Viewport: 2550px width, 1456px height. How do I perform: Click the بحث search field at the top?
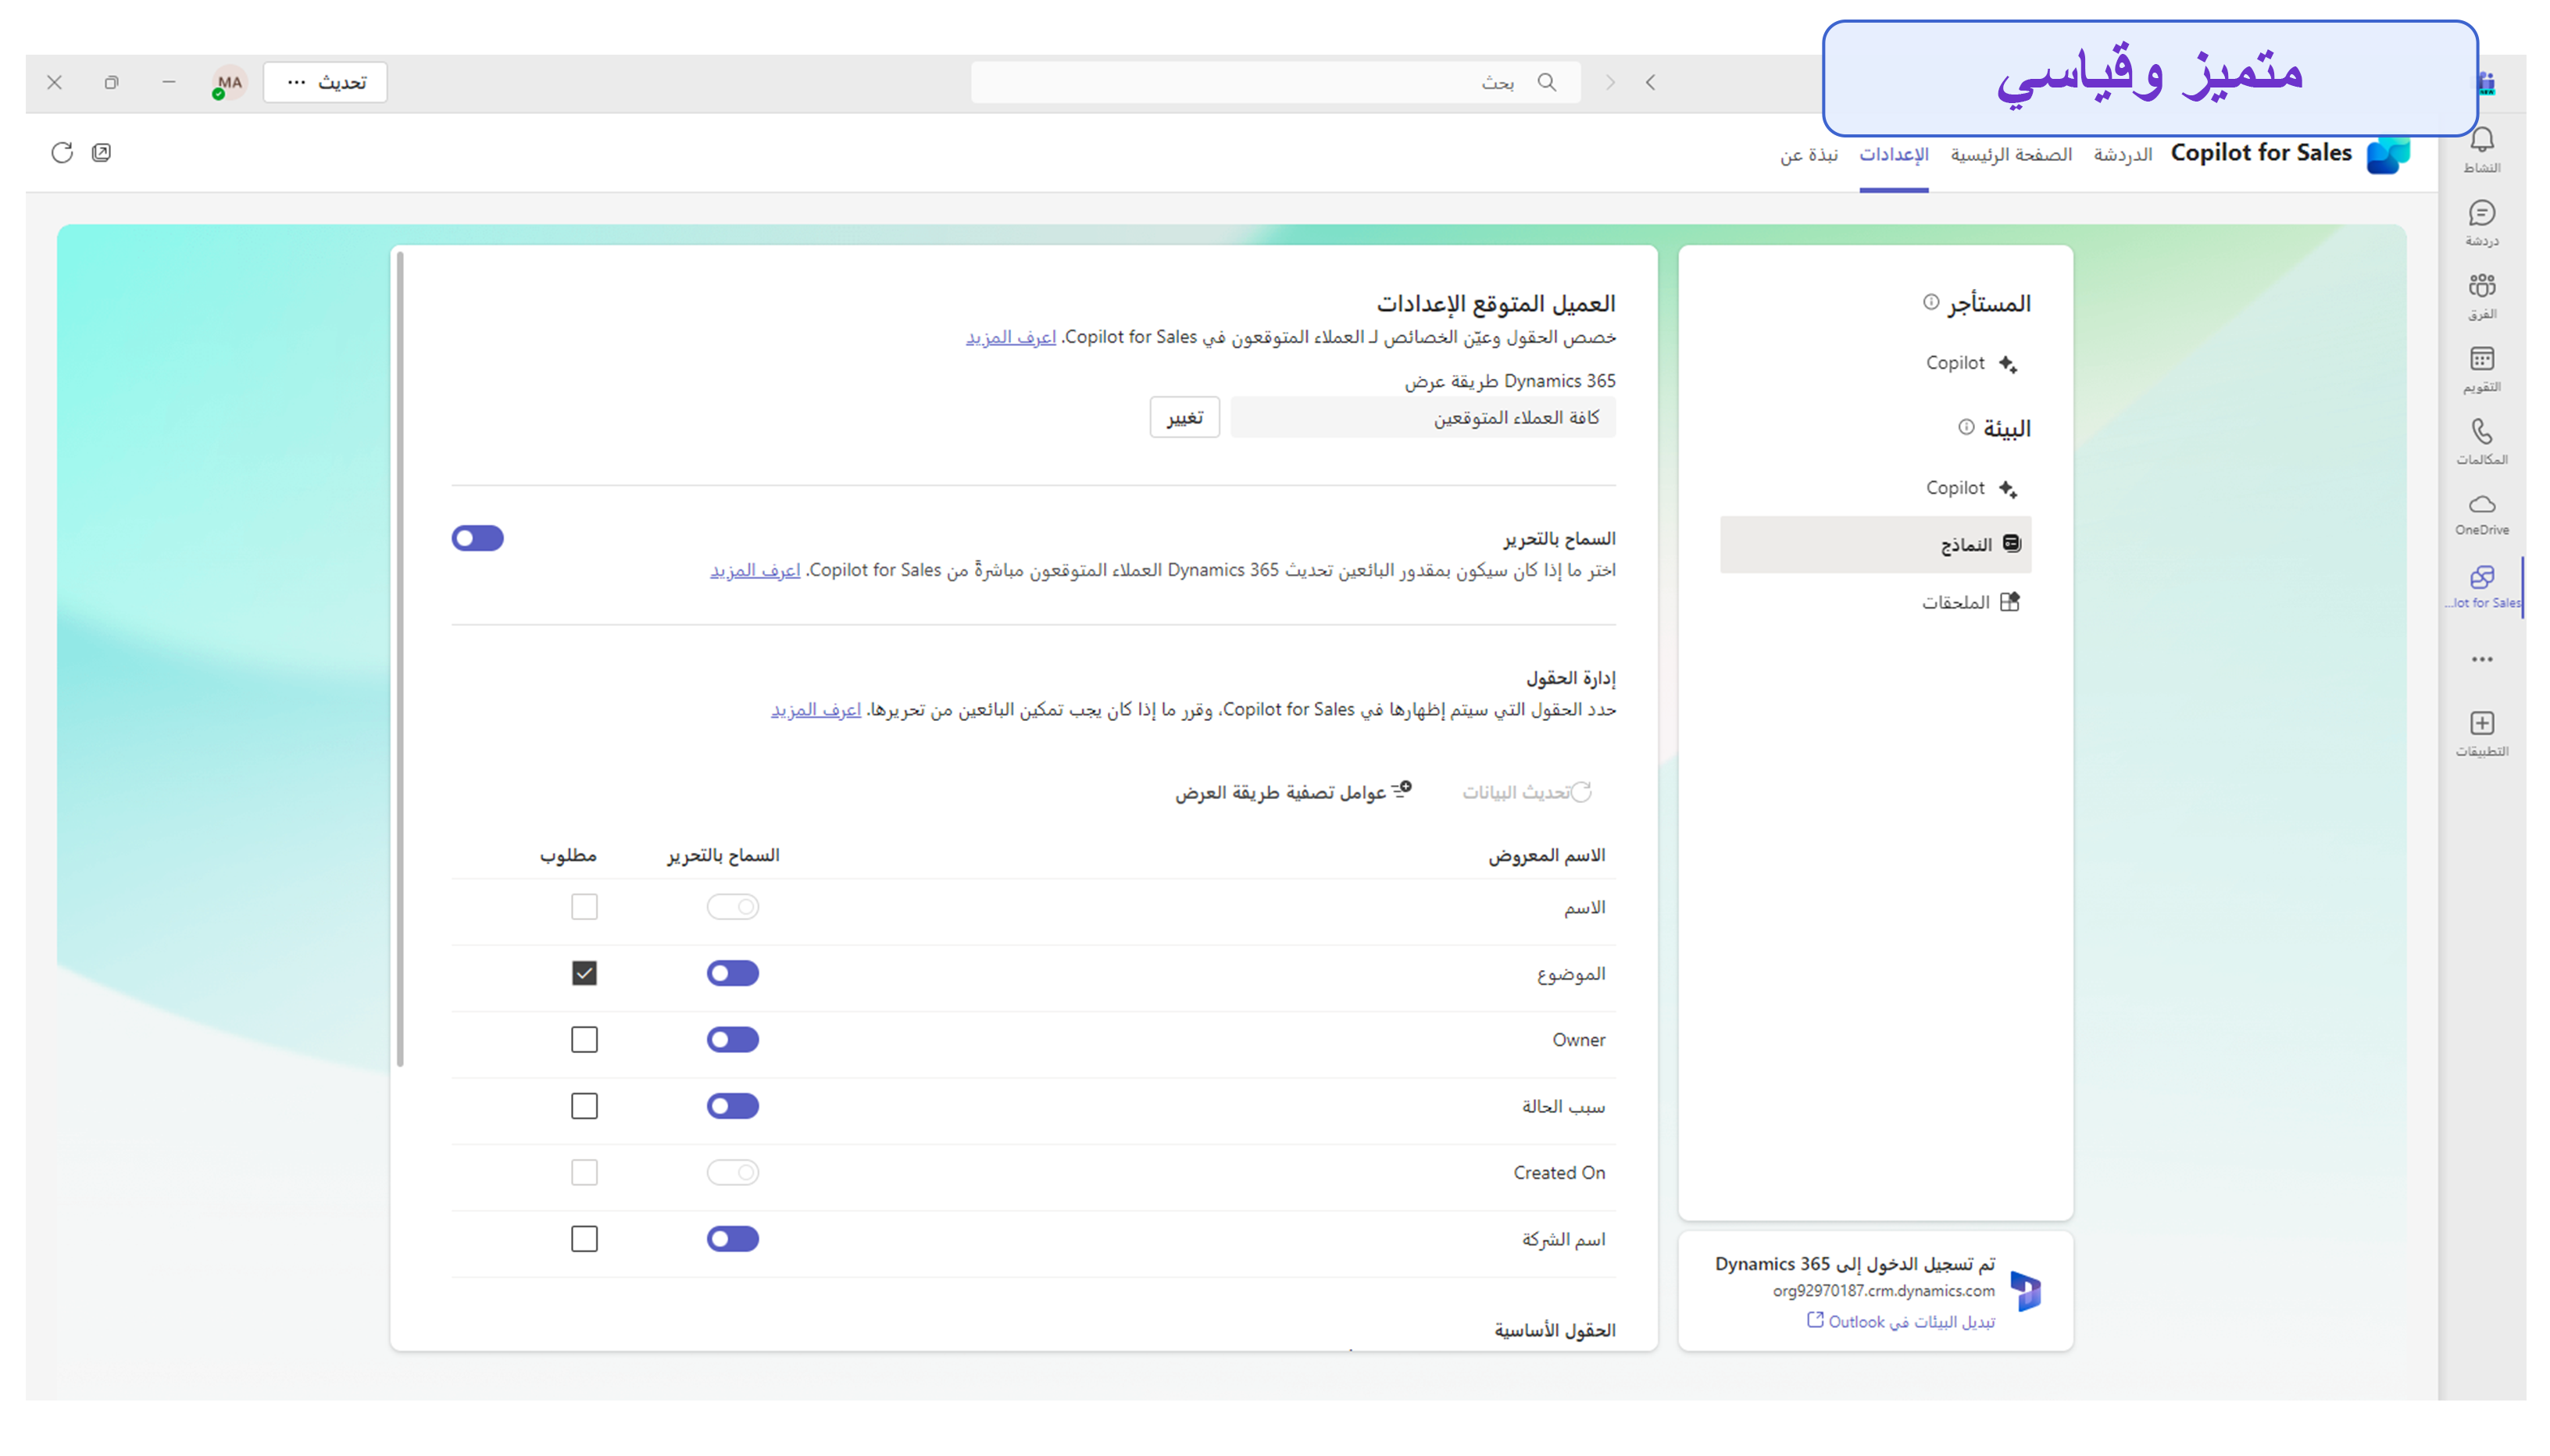click(1270, 82)
